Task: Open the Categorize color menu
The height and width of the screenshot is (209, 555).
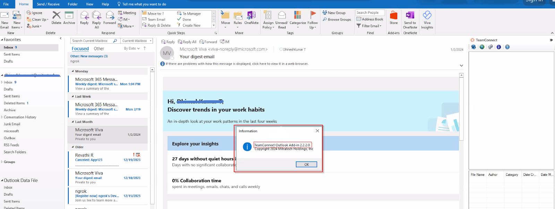Action: coord(298,20)
